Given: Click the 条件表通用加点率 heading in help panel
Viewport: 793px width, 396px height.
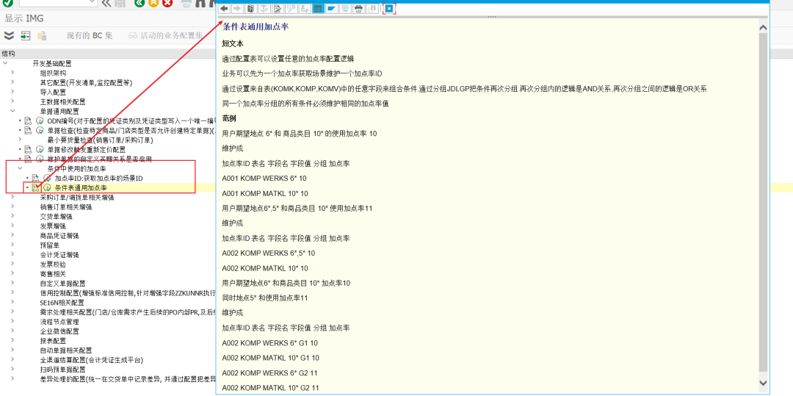Looking at the screenshot, I should pyautogui.click(x=256, y=27).
